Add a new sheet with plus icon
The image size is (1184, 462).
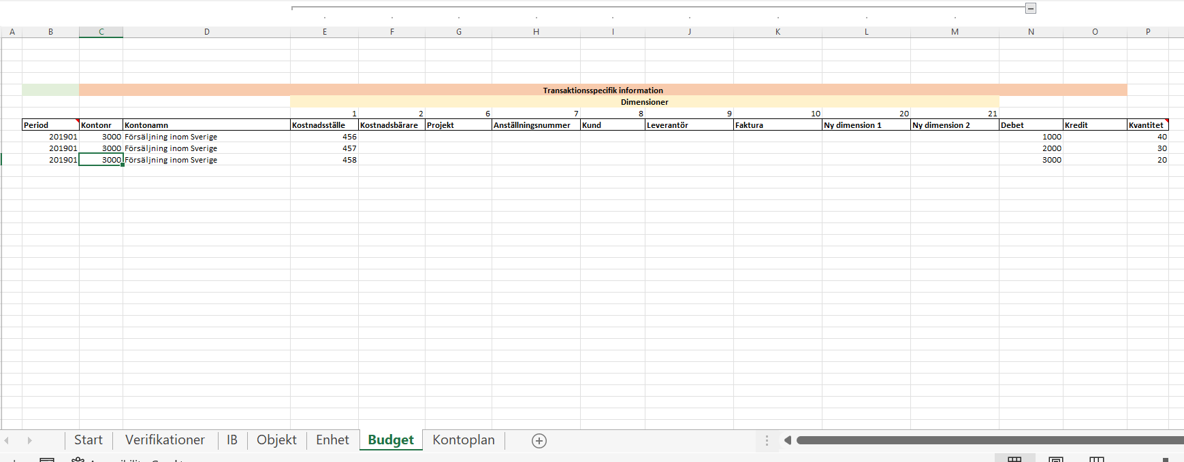pyautogui.click(x=539, y=441)
